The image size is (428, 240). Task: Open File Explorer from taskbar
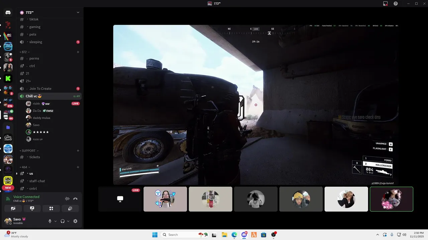224,235
